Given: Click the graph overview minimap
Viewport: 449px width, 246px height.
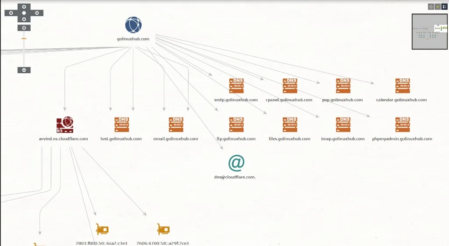Looking at the screenshot, I should (430, 32).
